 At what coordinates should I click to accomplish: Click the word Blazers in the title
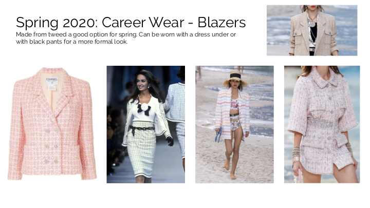(221, 23)
